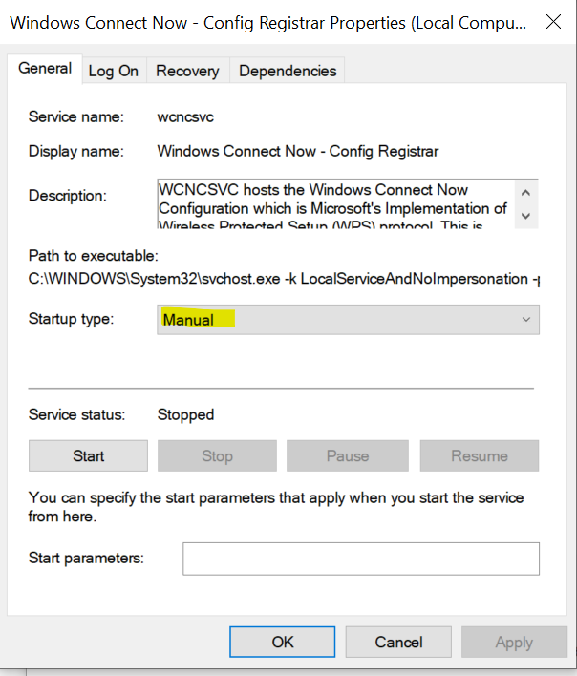Viewport: 577px width, 676px height.
Task: Click inside the Description text box
Action: [336, 203]
